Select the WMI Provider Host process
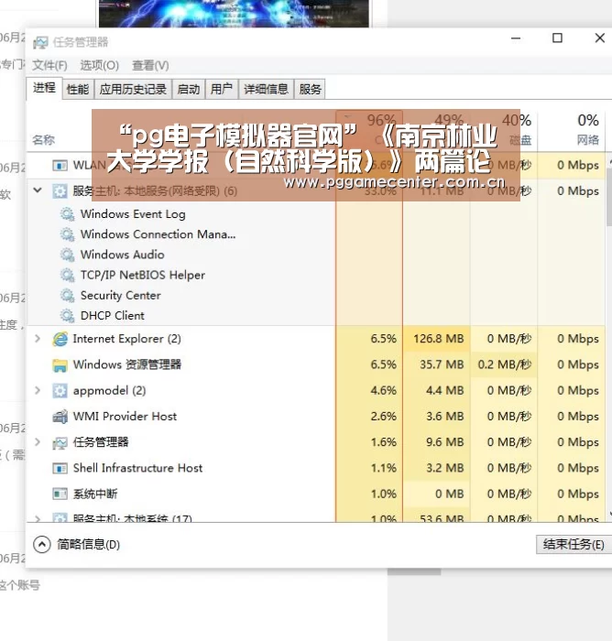 click(316, 416)
